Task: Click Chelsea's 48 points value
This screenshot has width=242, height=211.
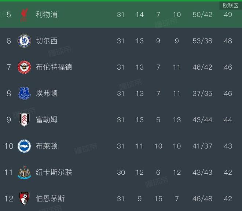Action: pos(228,41)
